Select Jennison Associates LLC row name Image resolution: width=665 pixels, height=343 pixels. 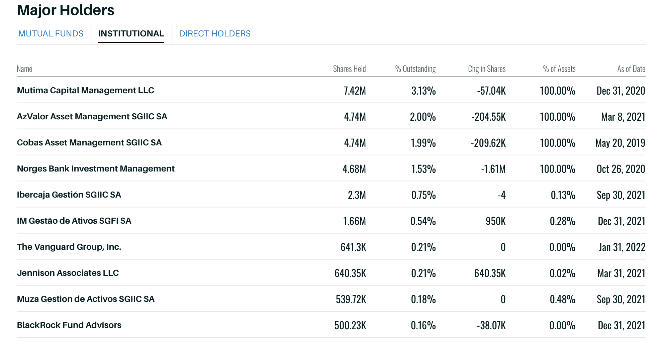click(68, 273)
